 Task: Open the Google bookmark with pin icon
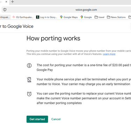(x=86, y=17)
